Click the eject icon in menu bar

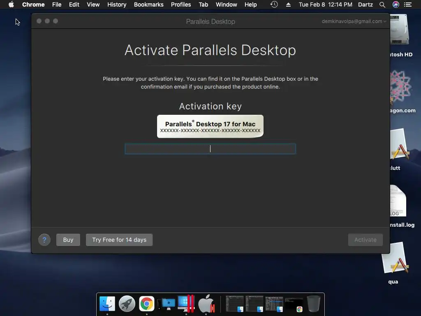pyautogui.click(x=288, y=5)
